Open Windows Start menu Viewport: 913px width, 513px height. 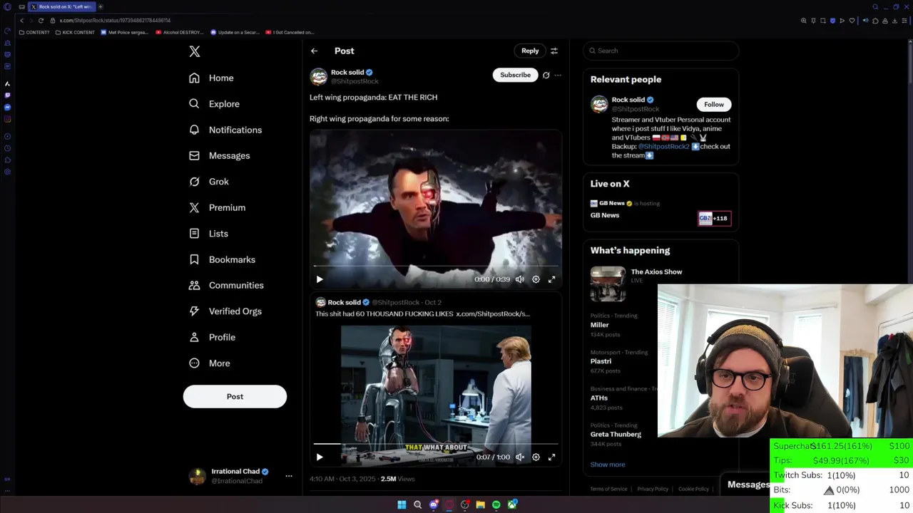pos(402,504)
